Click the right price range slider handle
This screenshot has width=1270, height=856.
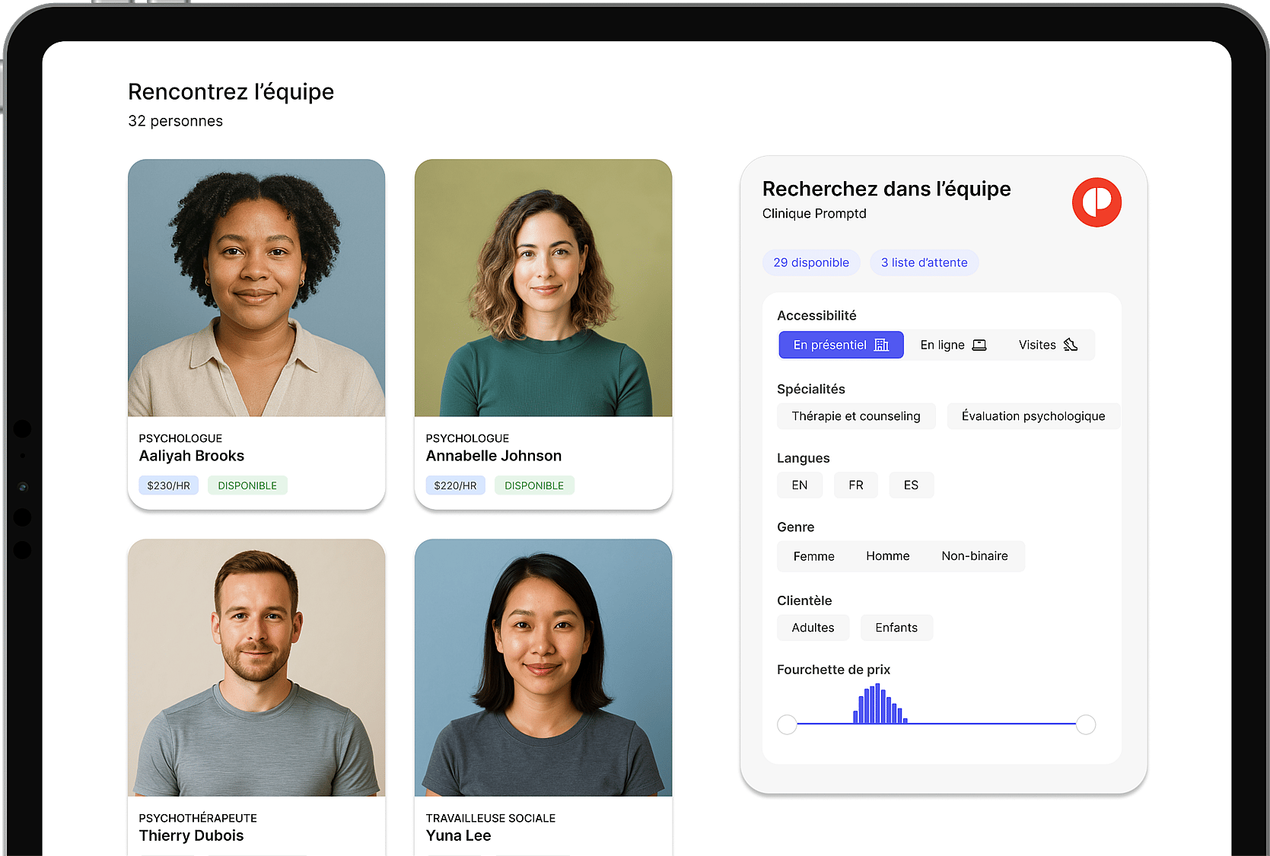1086,724
